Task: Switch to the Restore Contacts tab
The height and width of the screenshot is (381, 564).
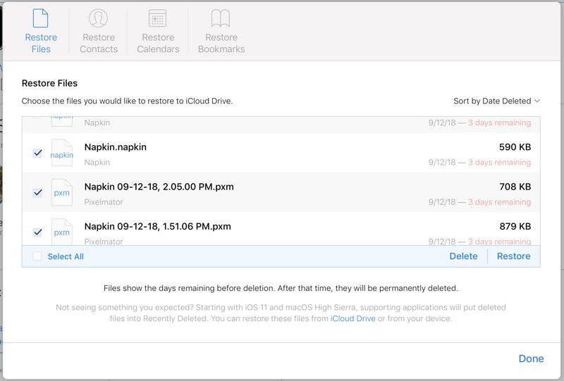Action: pos(99,32)
